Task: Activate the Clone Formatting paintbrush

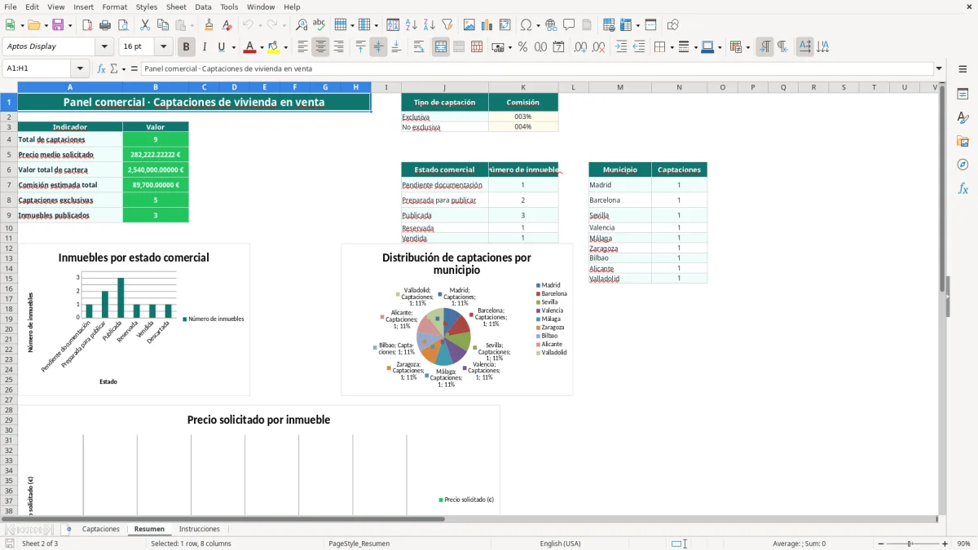Action: (x=209, y=25)
